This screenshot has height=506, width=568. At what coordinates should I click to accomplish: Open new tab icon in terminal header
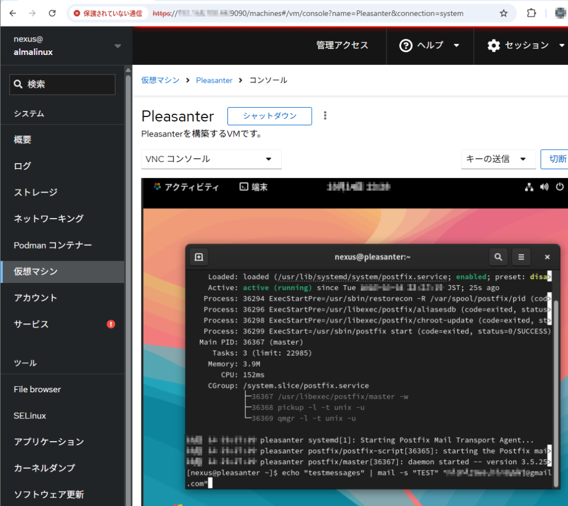199,257
